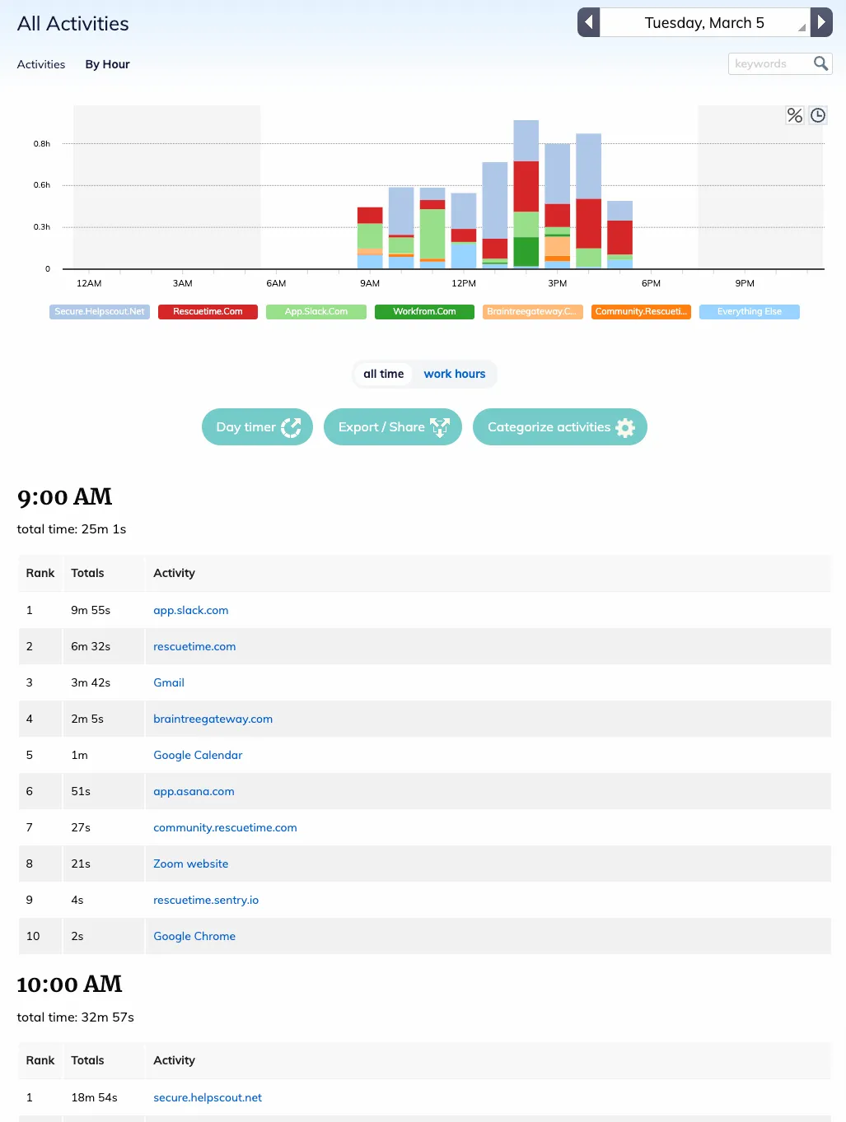Go to previous day arrow

click(x=588, y=22)
